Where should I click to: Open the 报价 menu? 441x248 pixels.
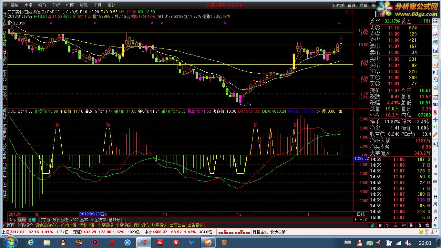coord(42,5)
